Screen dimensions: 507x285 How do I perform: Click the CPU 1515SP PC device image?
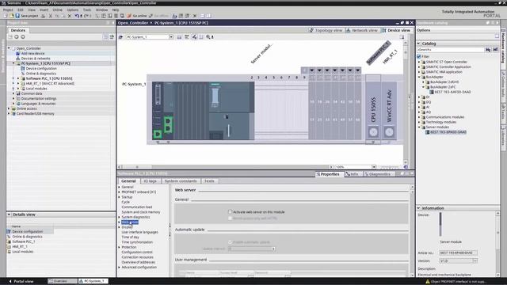tap(203, 111)
